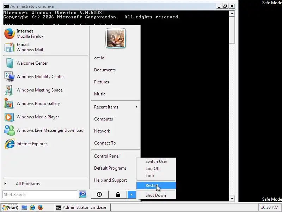This screenshot has height=212, width=282.
Task: Open Connect To from Start menu
Action: [105, 143]
